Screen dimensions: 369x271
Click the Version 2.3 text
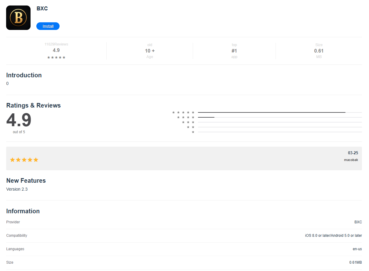[x=17, y=189]
